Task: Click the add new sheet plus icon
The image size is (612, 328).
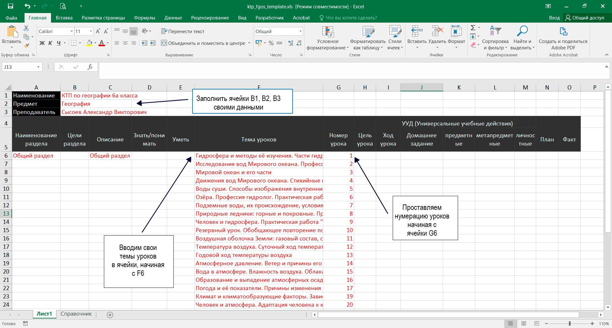Action: click(110, 315)
